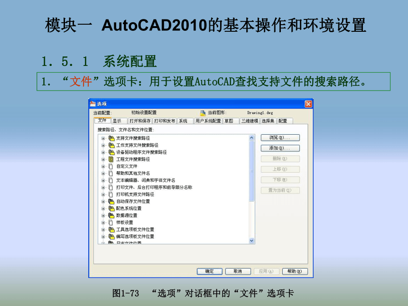Image resolution: width=408 pixels, height=306 pixels.
Task: Select the 文件 tab
Action: (x=102, y=121)
